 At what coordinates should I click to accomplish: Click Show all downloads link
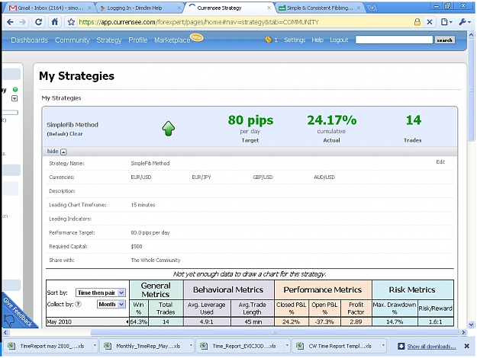[x=431, y=347]
